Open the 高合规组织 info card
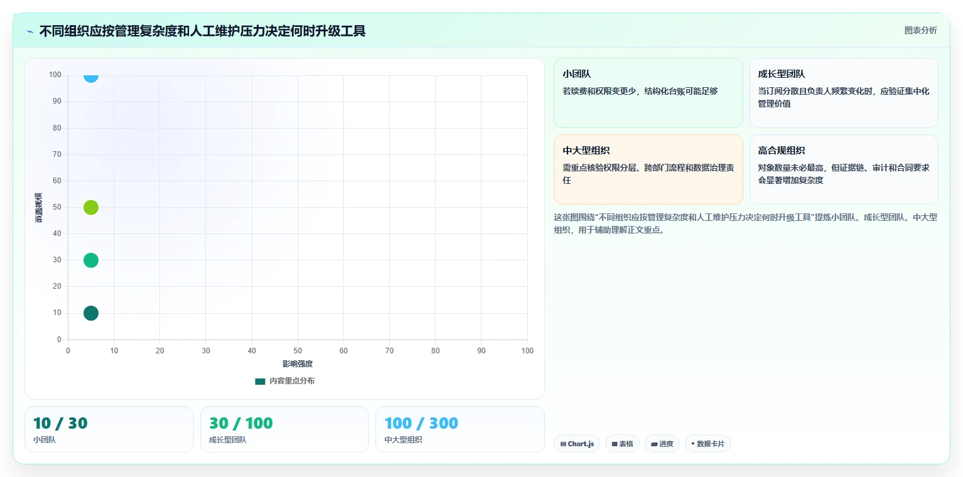The width and height of the screenshot is (963, 477). 844,169
